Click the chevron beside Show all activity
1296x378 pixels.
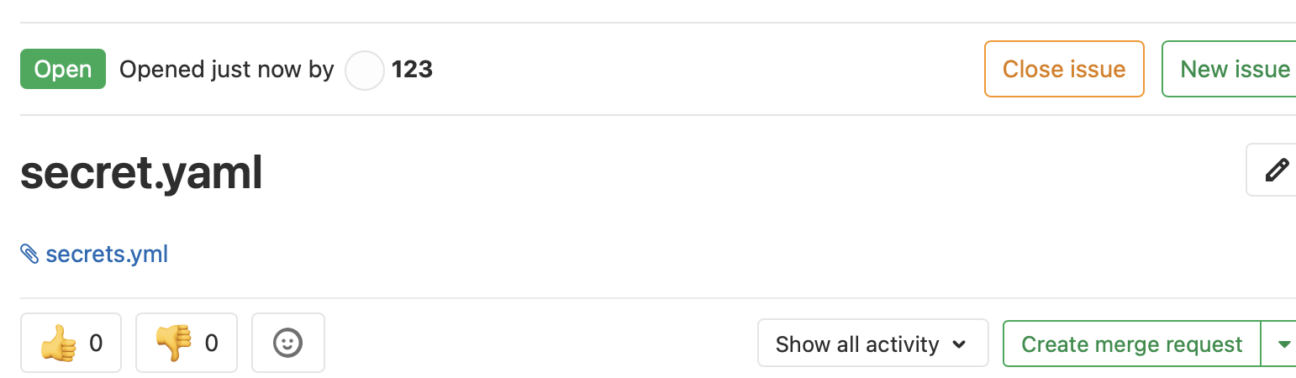click(959, 344)
